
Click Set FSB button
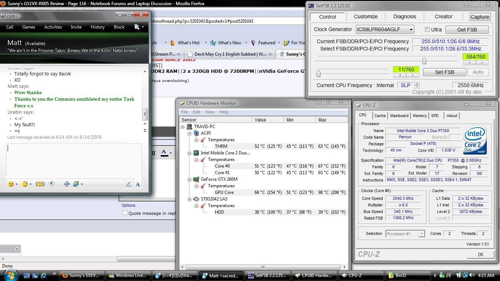point(444,72)
